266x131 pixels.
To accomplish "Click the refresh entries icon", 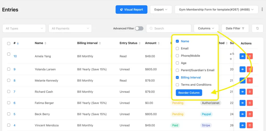I will (257, 28).
